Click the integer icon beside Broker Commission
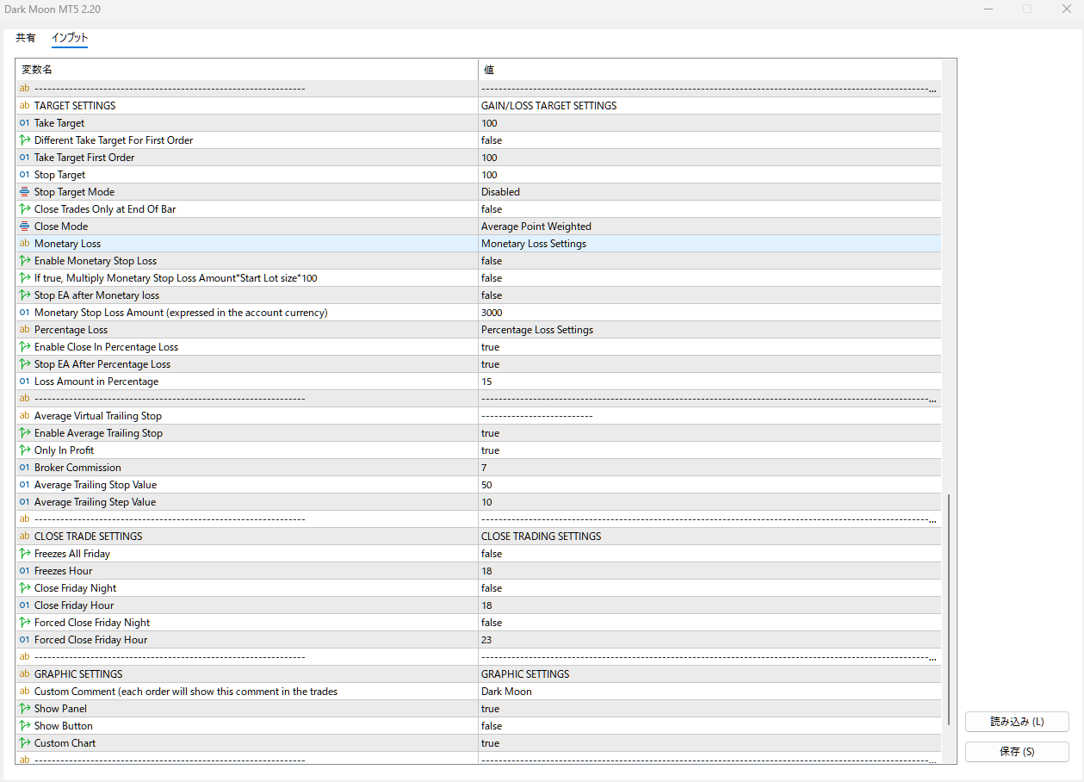Viewport: 1084px width, 782px height. pyautogui.click(x=24, y=468)
